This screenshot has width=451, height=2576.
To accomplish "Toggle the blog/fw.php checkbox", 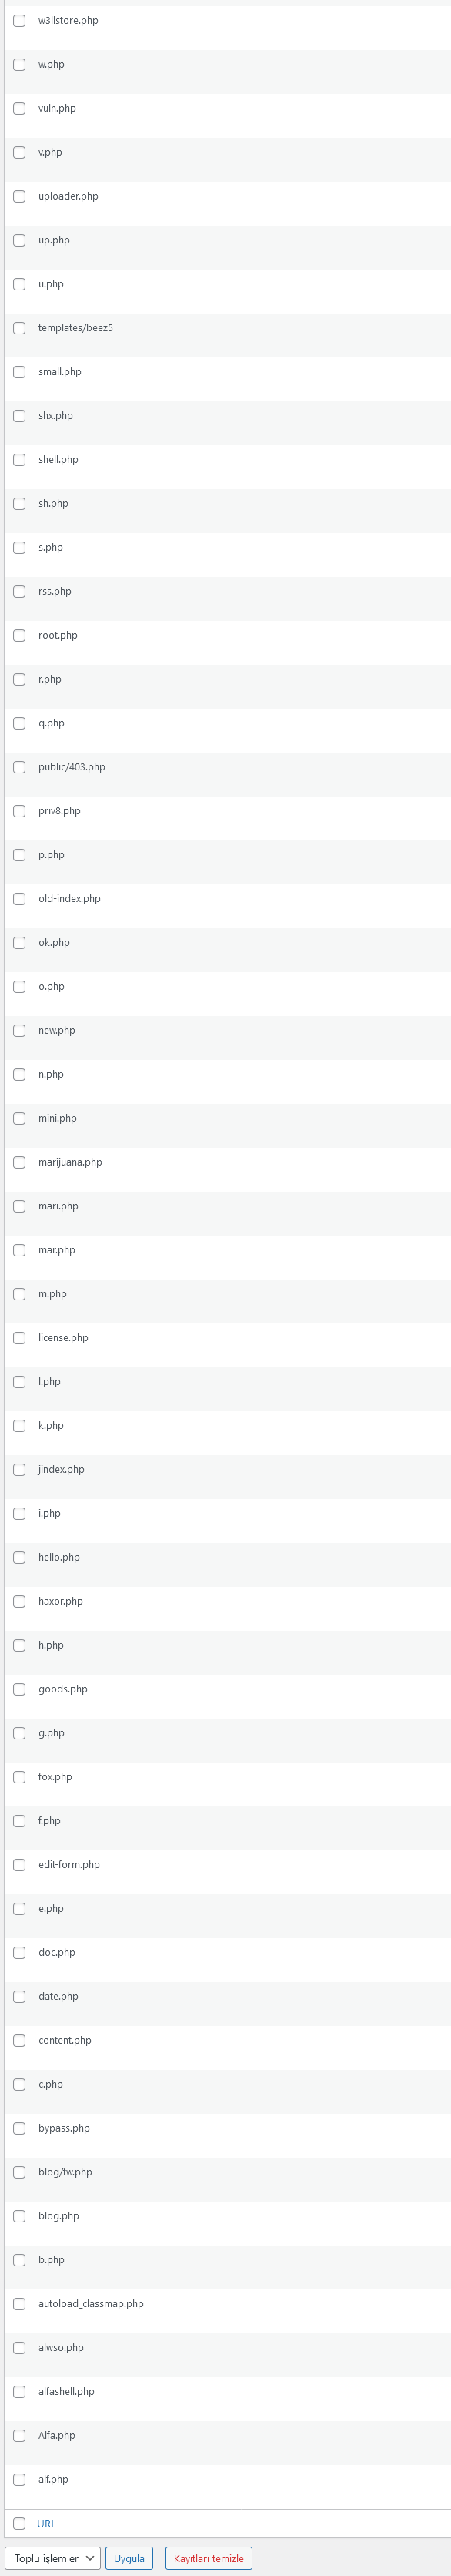I will [19, 2172].
